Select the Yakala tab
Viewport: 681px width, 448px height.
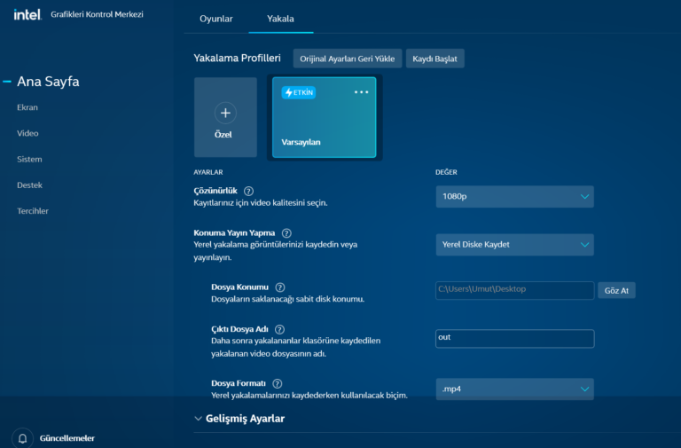[x=280, y=19]
